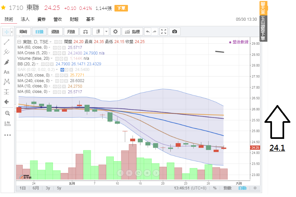
Task: Open more drawing tools via three dots
Action: coord(7,135)
